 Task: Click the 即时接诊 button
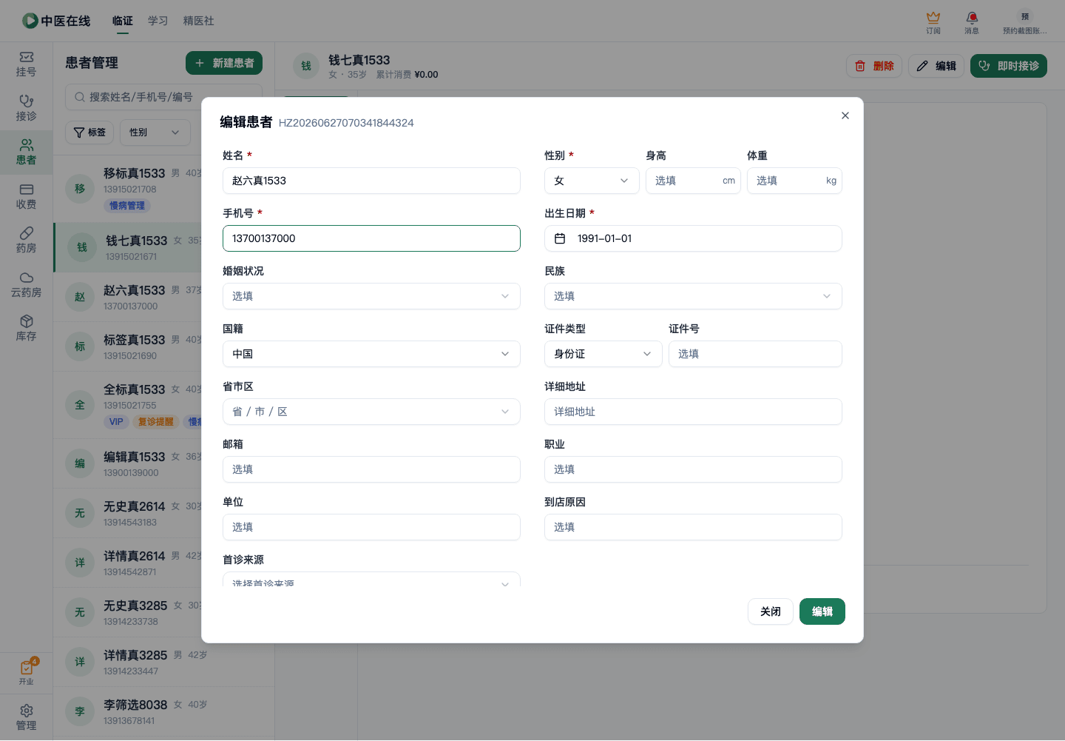[1009, 66]
